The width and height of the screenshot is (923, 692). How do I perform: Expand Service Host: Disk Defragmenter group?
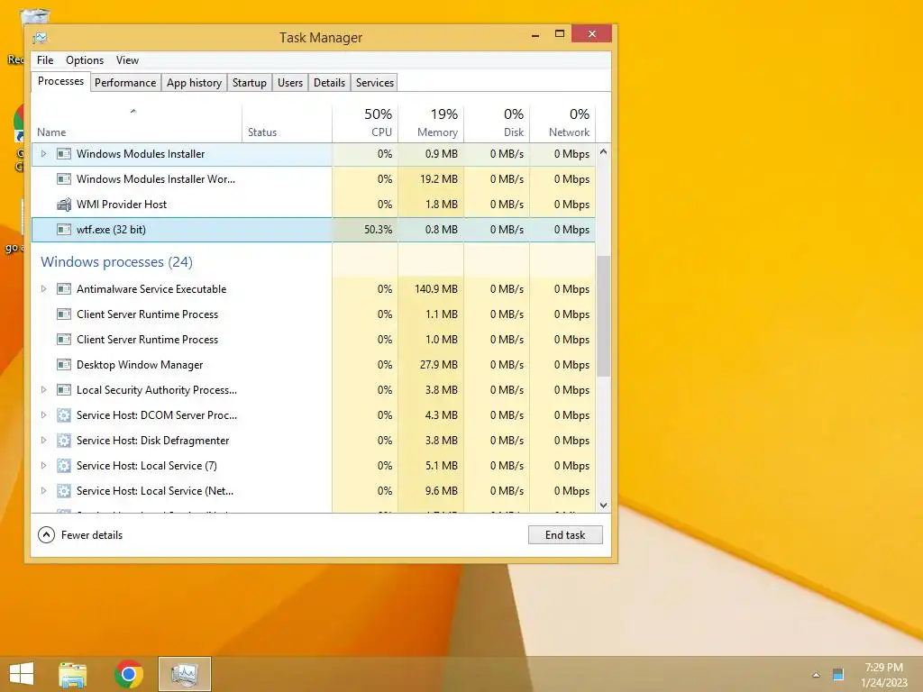click(43, 441)
